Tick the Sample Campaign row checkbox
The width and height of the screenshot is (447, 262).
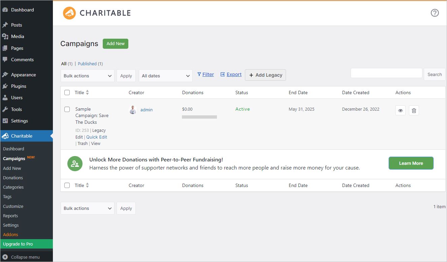[67, 109]
